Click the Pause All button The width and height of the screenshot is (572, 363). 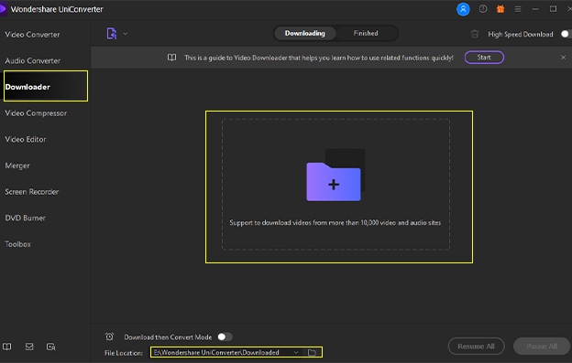click(x=542, y=347)
